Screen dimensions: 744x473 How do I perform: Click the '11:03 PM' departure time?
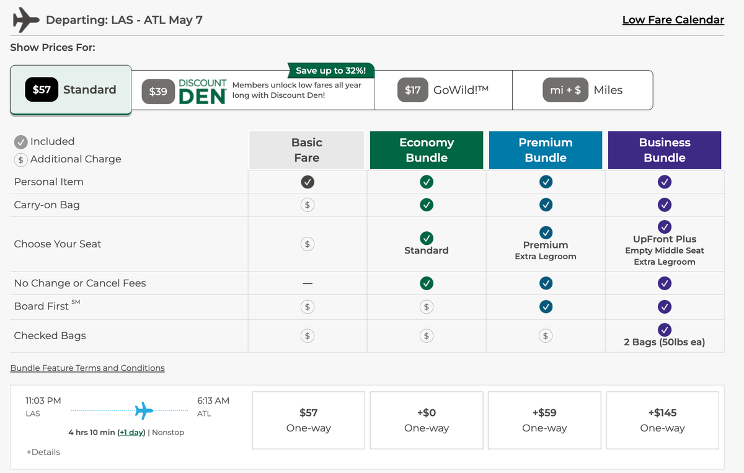[43, 400]
